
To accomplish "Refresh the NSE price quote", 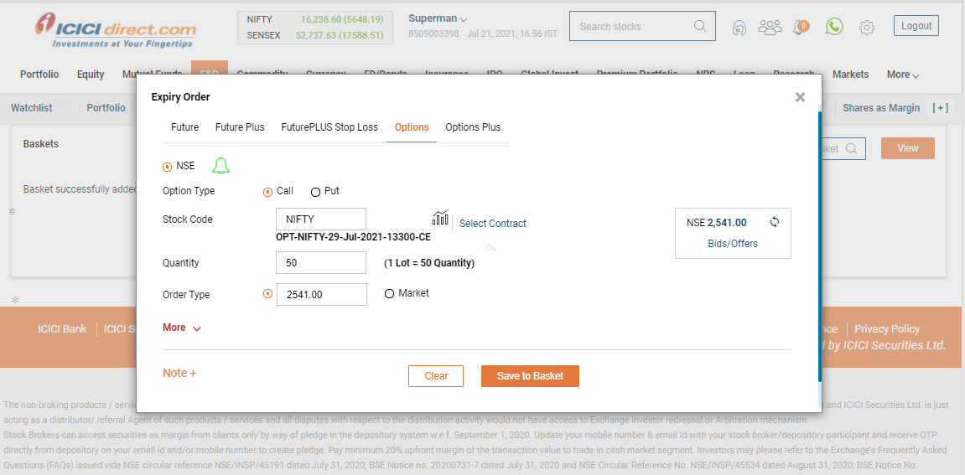I will [x=774, y=223].
